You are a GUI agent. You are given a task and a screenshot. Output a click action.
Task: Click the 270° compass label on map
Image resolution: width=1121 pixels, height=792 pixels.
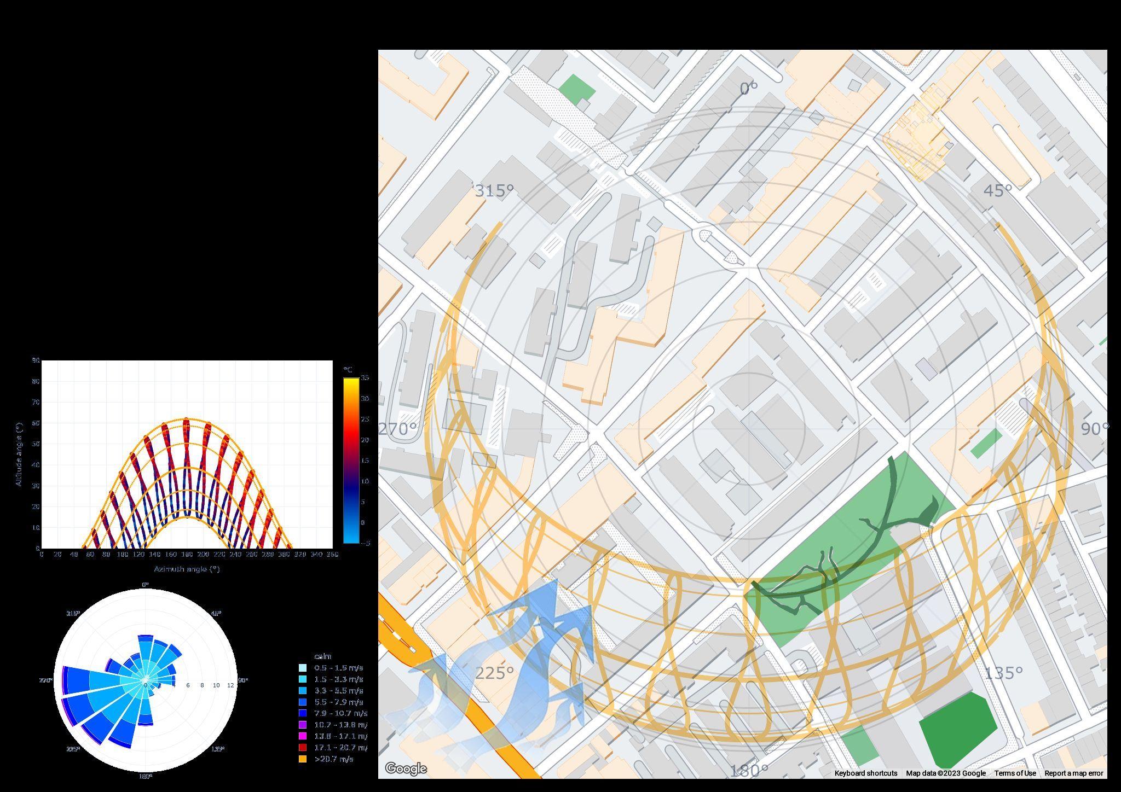(x=398, y=429)
